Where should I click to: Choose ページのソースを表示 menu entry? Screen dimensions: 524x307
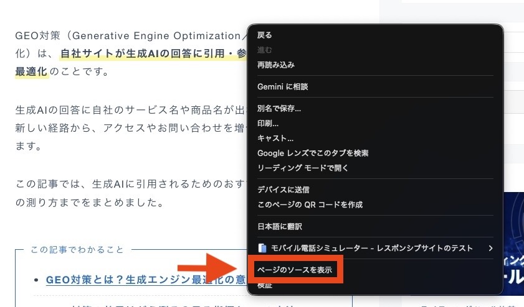click(x=295, y=270)
